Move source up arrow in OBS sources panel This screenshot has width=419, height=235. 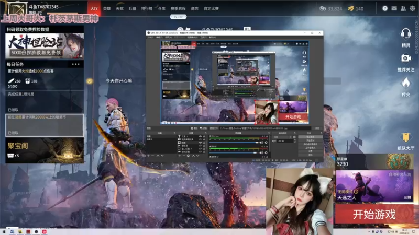click(x=193, y=156)
